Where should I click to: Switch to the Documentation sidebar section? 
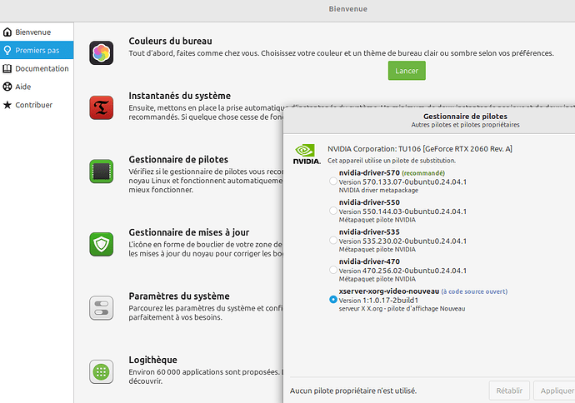(37, 68)
